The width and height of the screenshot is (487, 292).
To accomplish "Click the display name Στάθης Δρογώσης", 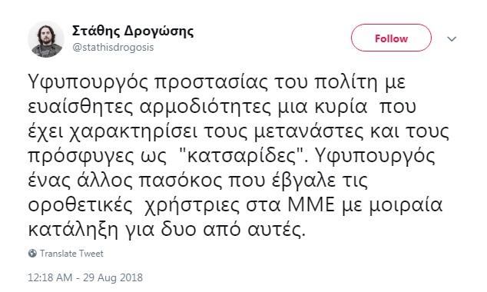I will tap(133, 32).
